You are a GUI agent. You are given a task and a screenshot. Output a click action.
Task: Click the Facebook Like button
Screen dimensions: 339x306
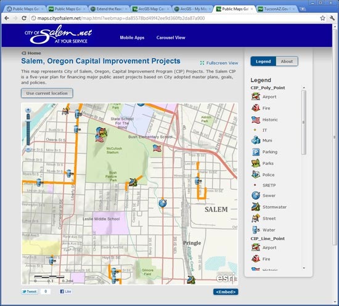[x=65, y=292]
